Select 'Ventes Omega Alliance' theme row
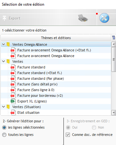Viewport: 116px width, 145px height. [56, 44]
